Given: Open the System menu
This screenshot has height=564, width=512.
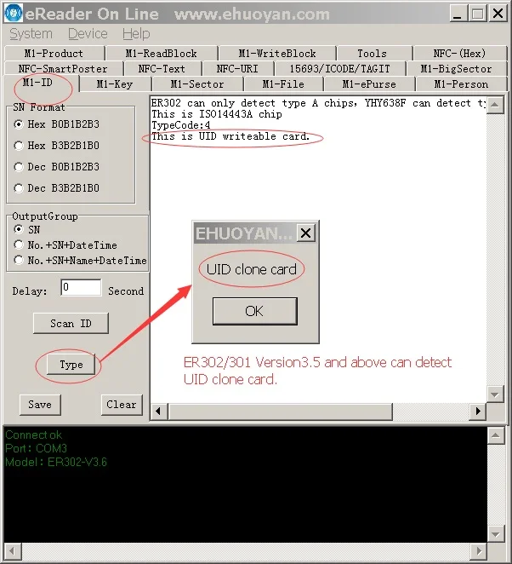Looking at the screenshot, I should 31,34.
